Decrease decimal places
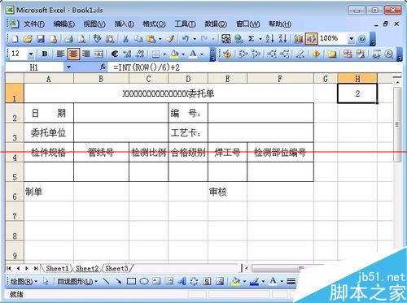 point(140,54)
